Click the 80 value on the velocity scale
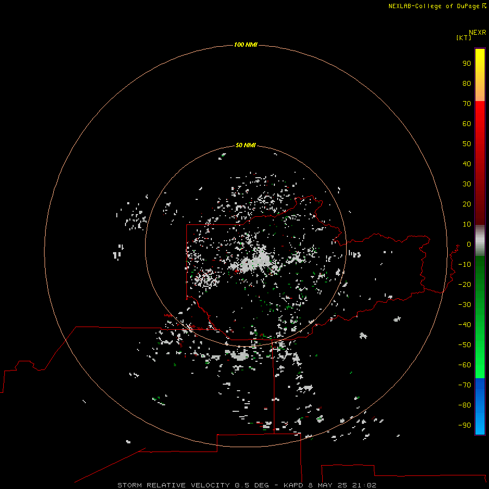 [467, 84]
